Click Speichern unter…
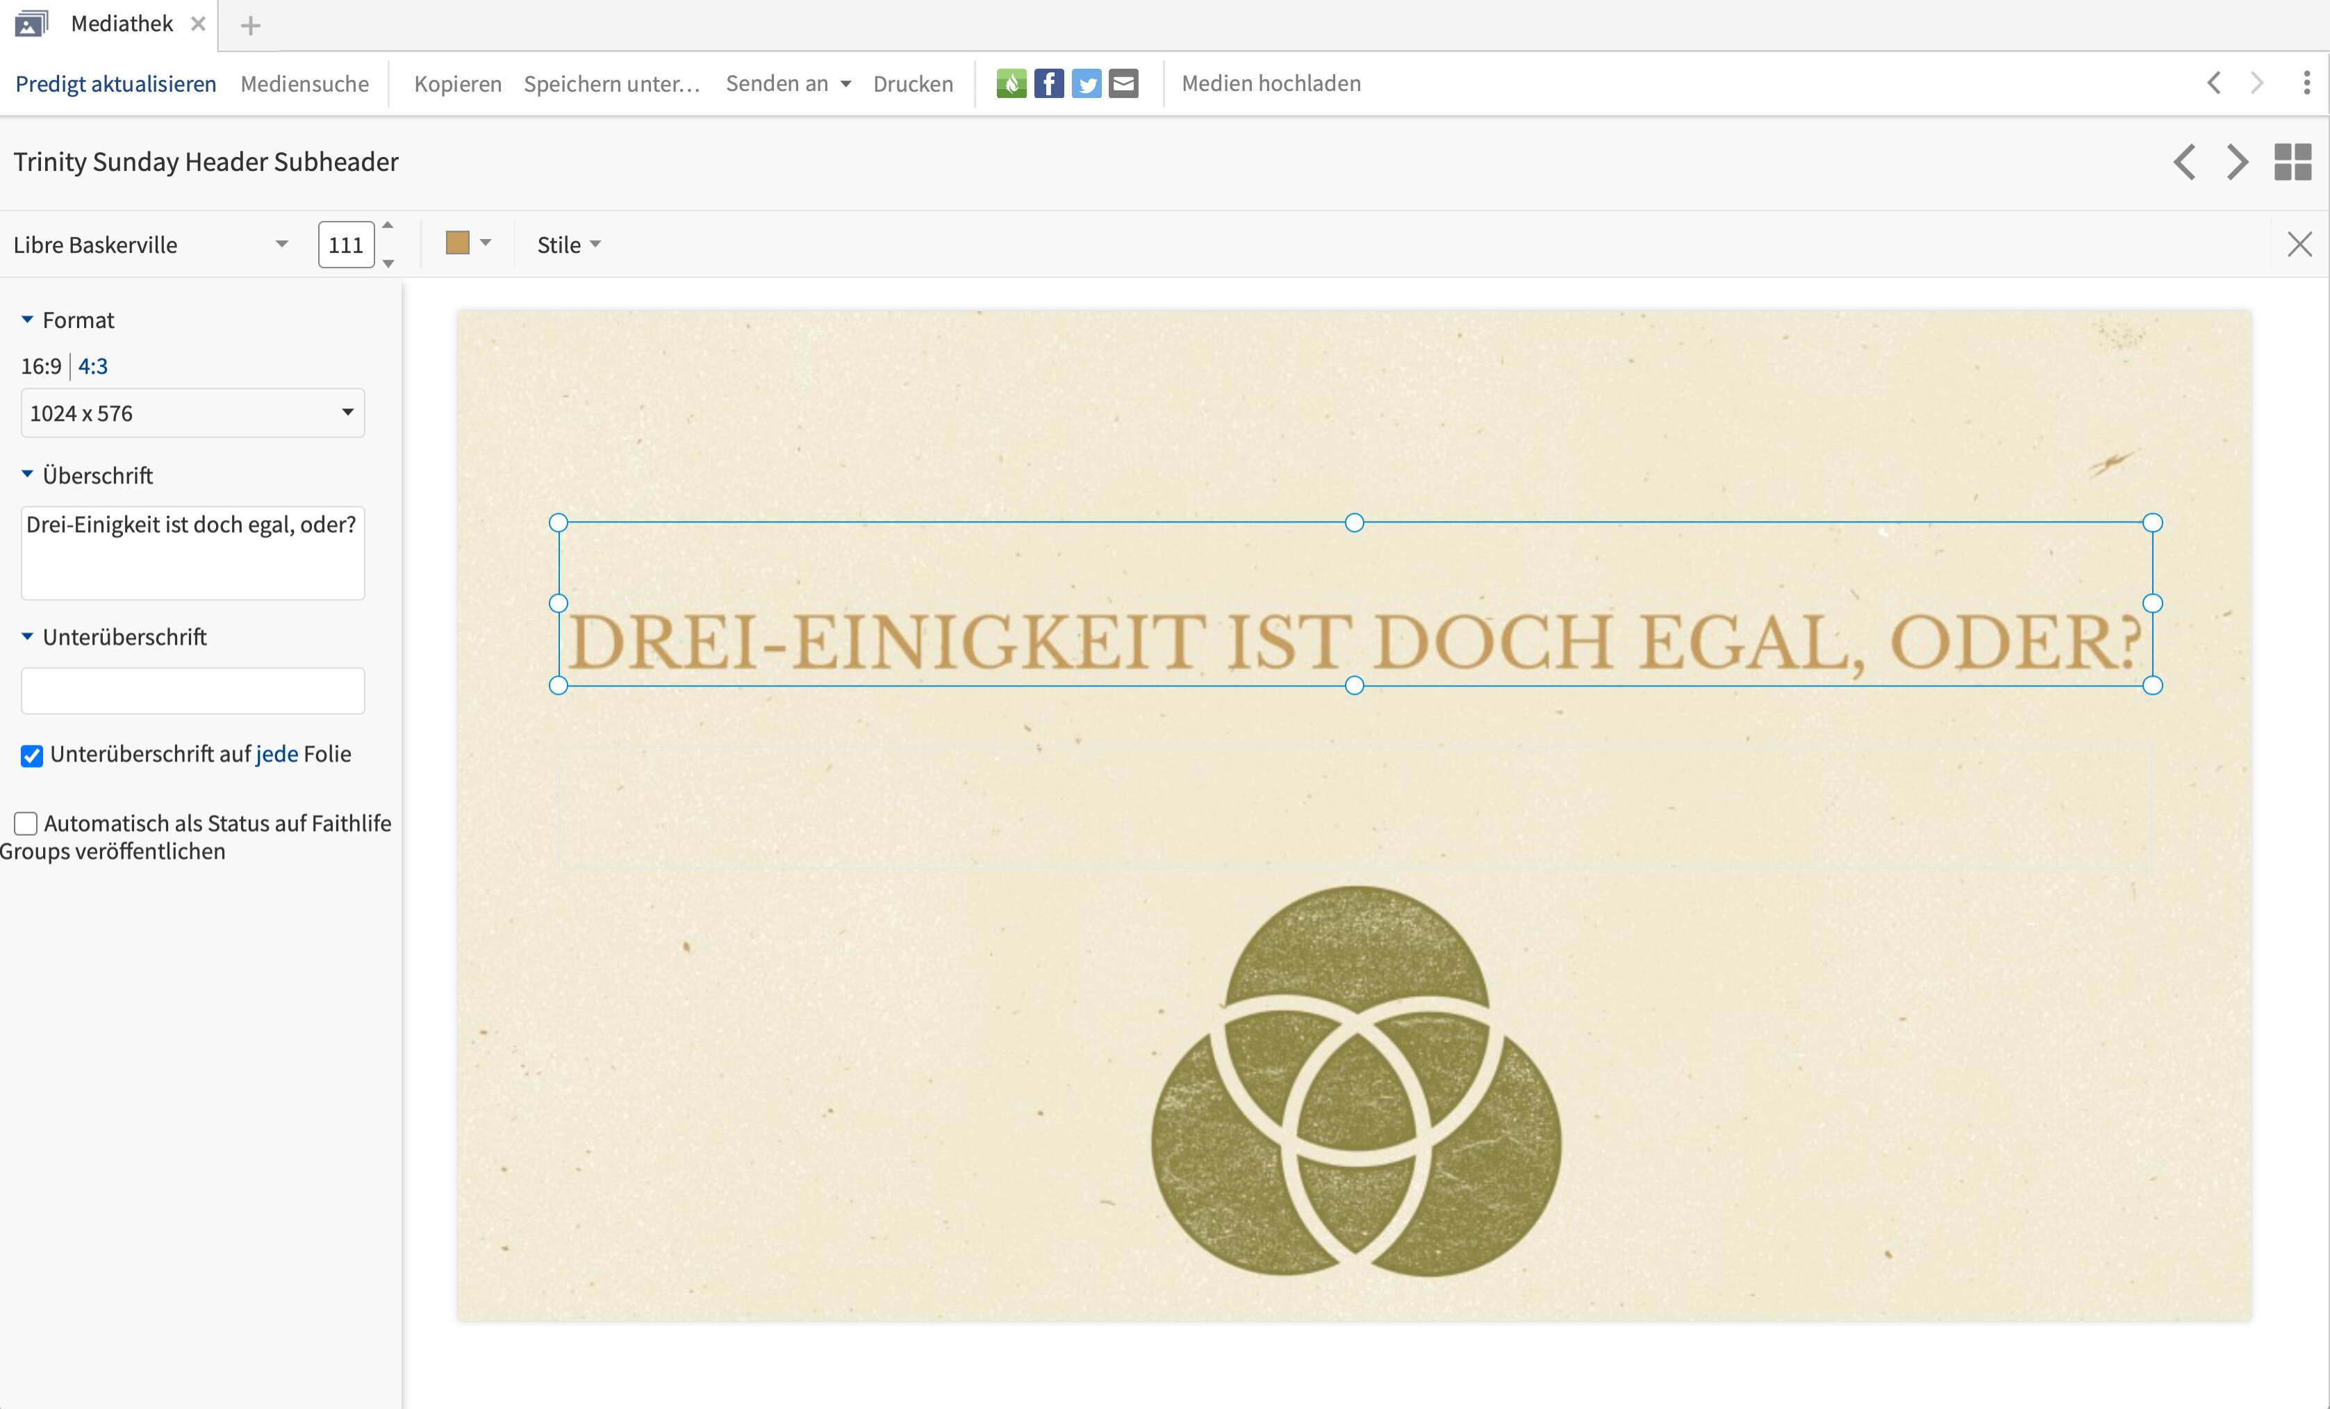 pyautogui.click(x=612, y=83)
